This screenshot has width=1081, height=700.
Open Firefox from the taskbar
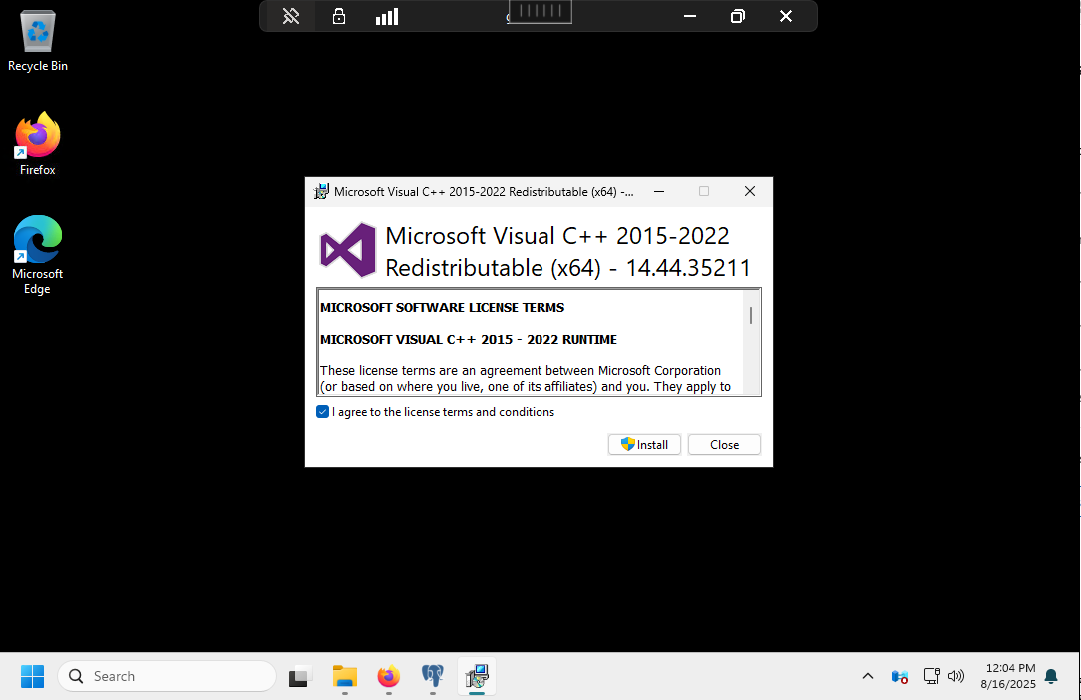click(x=388, y=677)
